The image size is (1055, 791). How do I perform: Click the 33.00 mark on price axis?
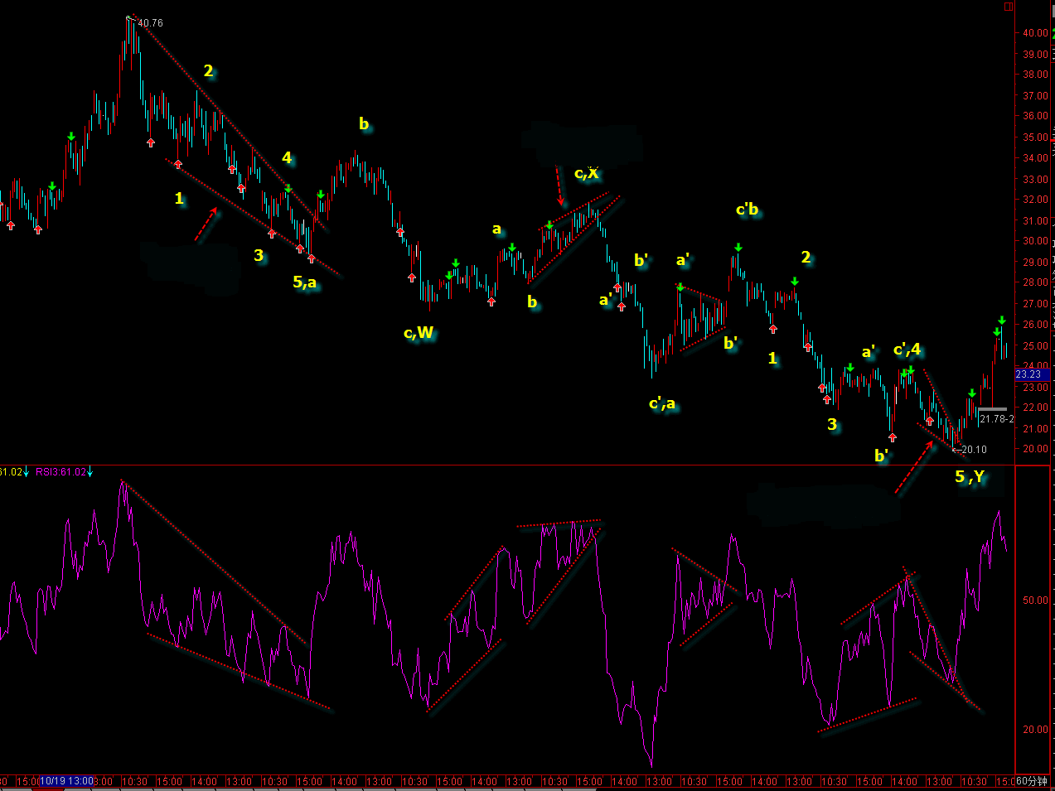tap(1035, 179)
